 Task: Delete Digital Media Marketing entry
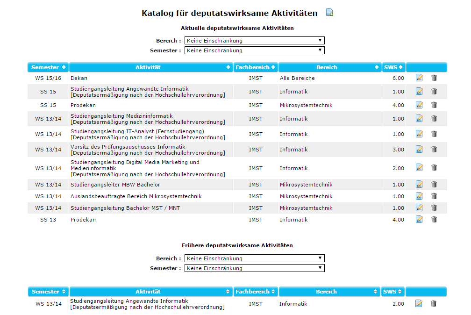[x=434, y=168]
